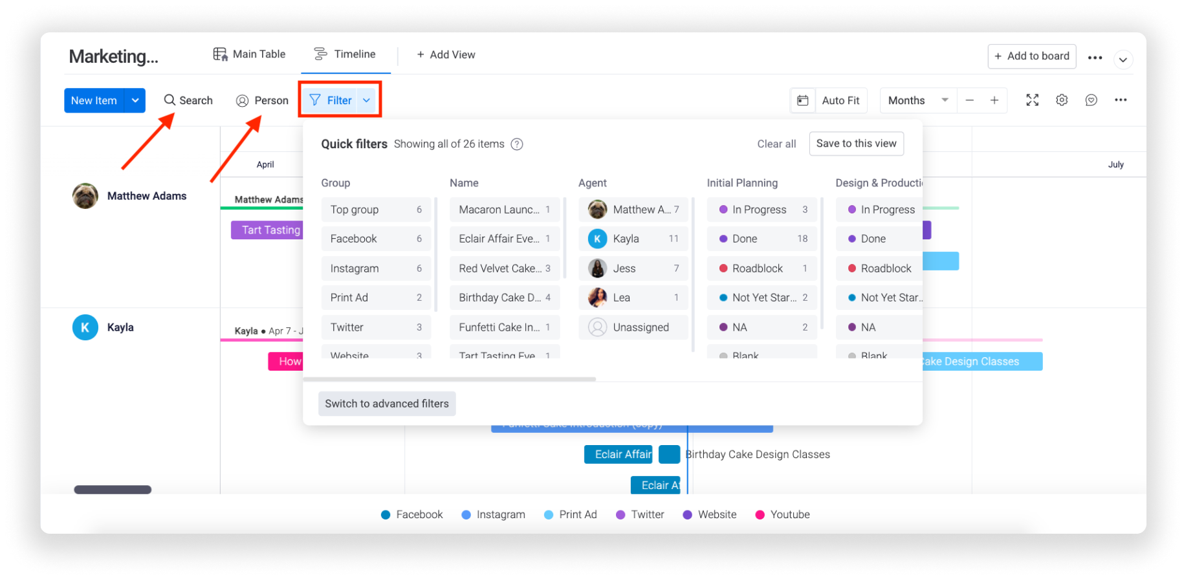This screenshot has width=1184, height=579.
Task: Filter by Unassigned agent
Action: [633, 327]
